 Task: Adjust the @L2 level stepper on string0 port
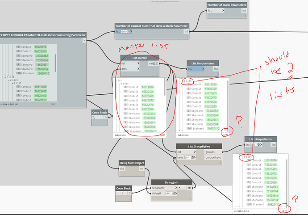[174, 194]
